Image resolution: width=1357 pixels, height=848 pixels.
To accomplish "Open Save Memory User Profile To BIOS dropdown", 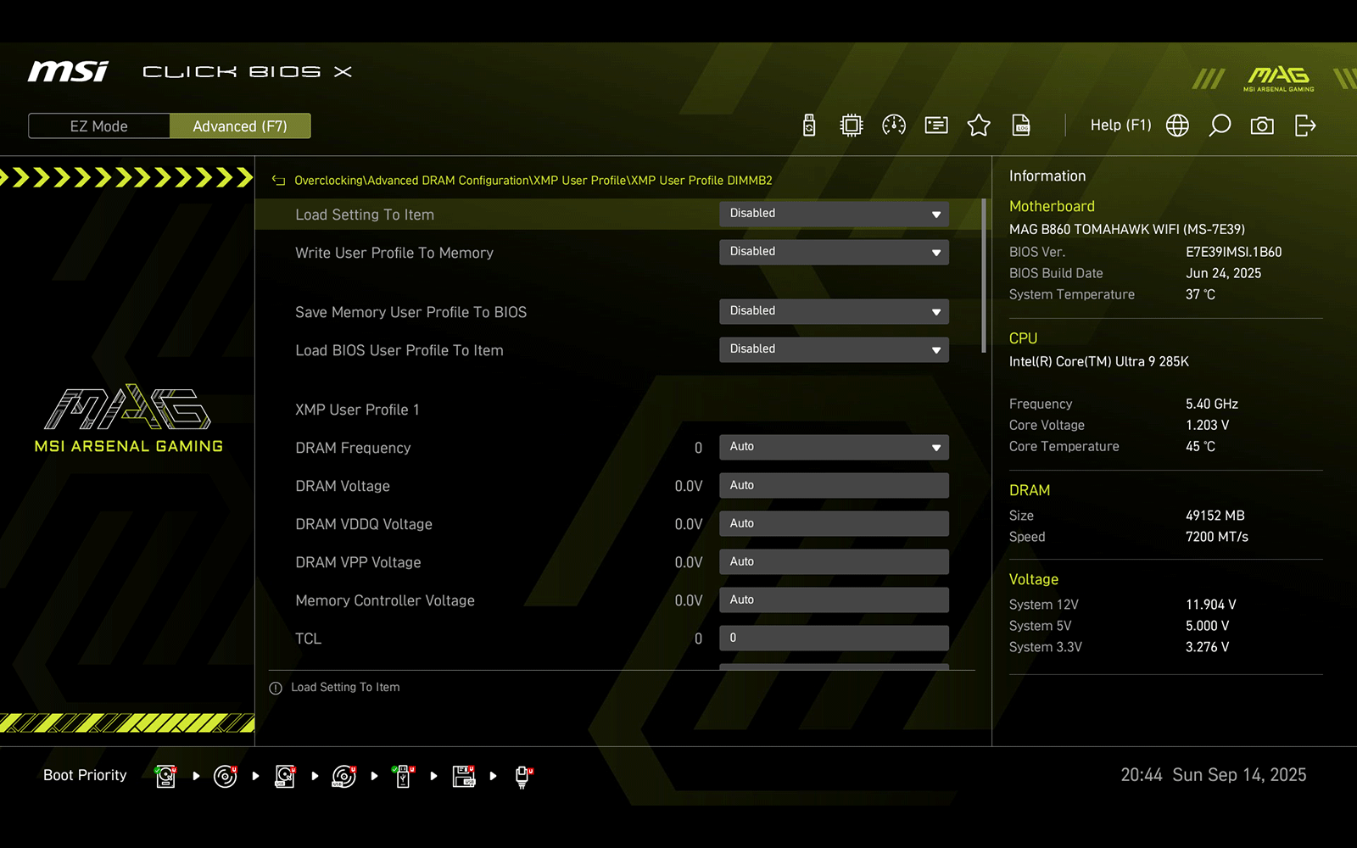I will [x=834, y=311].
